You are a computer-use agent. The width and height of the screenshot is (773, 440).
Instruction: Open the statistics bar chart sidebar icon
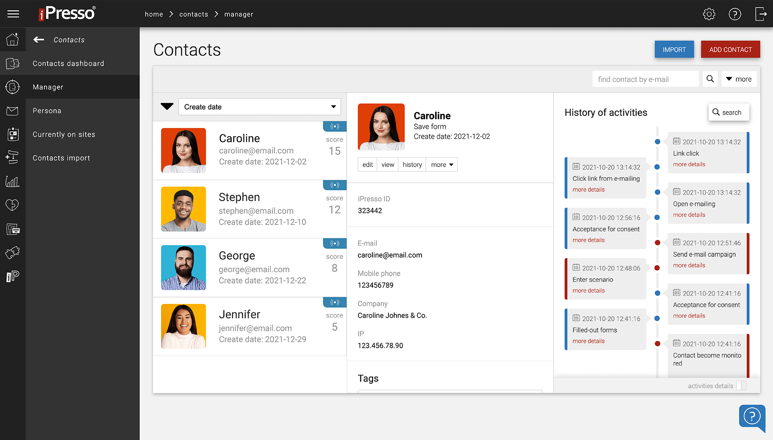[x=12, y=182]
